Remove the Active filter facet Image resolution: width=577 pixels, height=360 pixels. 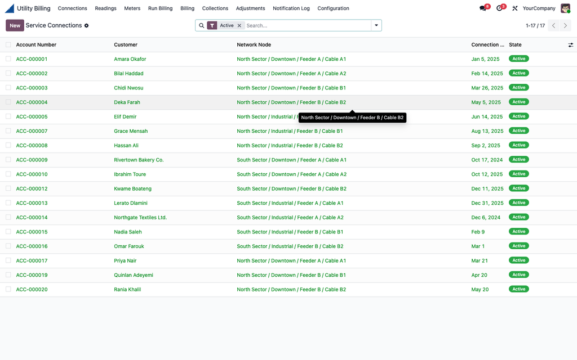(239, 25)
